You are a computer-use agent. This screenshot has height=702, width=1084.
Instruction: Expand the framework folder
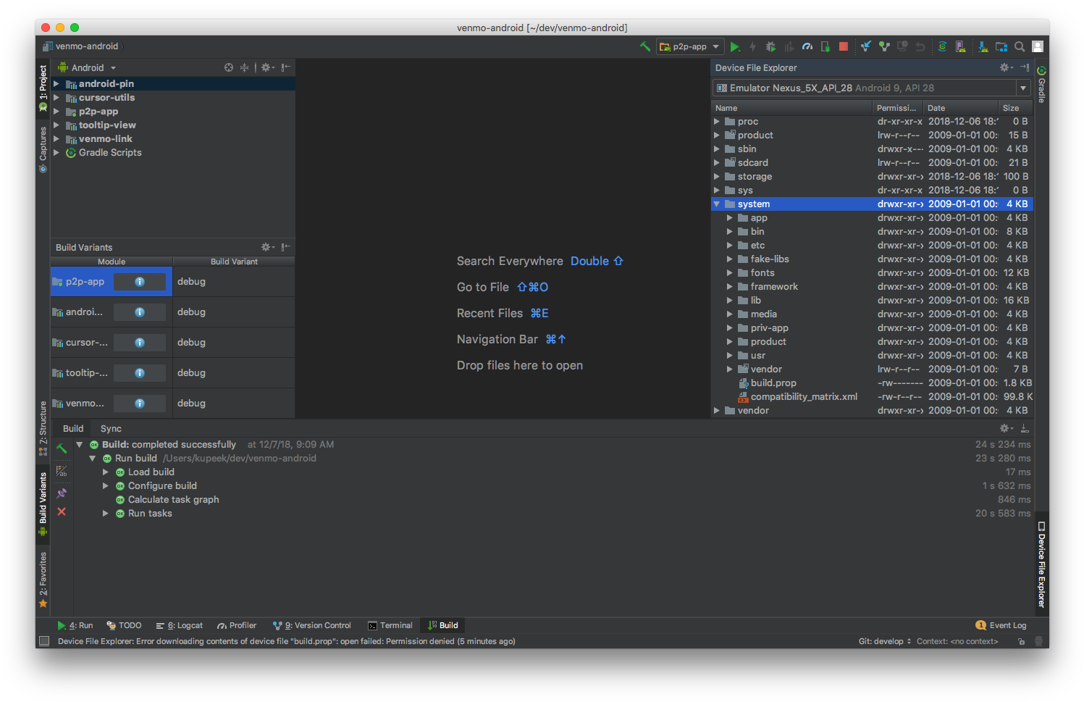(x=730, y=287)
